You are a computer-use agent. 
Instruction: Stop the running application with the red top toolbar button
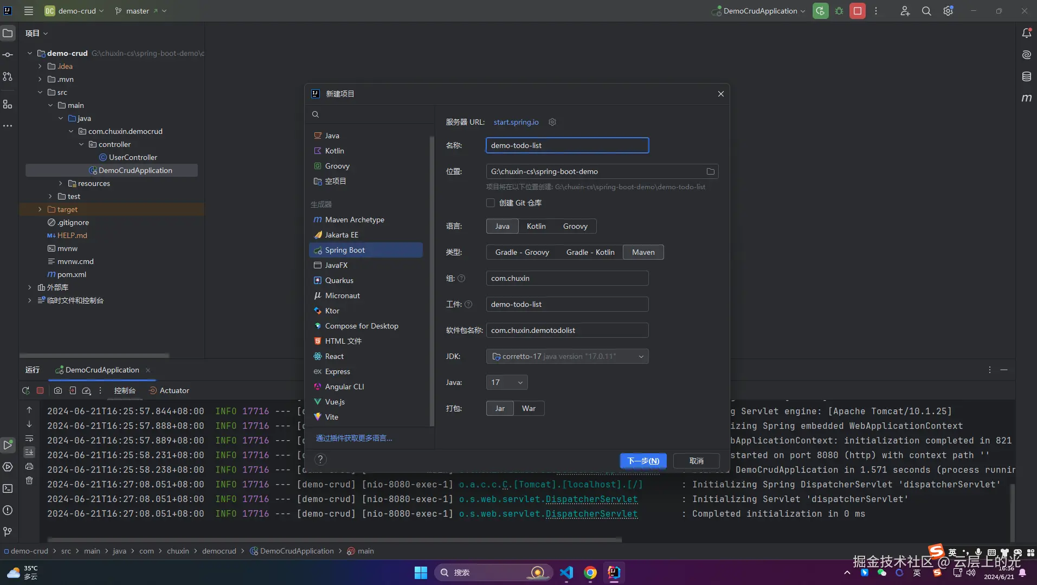[858, 11]
